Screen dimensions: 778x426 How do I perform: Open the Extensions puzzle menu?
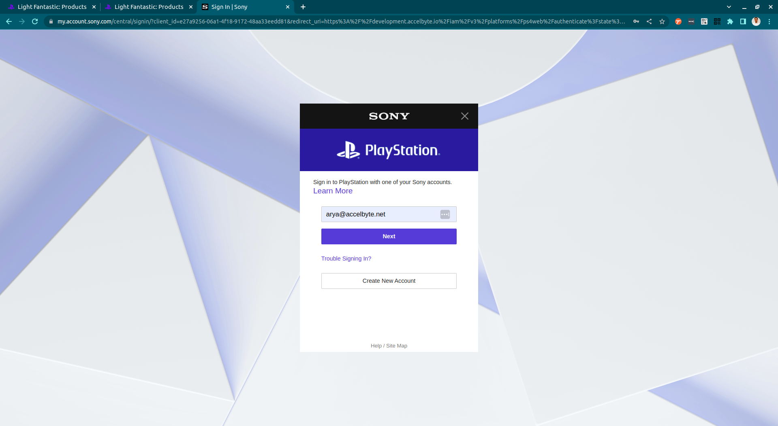(x=730, y=21)
